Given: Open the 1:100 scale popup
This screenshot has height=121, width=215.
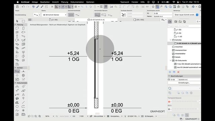Looking at the screenshot, I should (x=81, y=116).
